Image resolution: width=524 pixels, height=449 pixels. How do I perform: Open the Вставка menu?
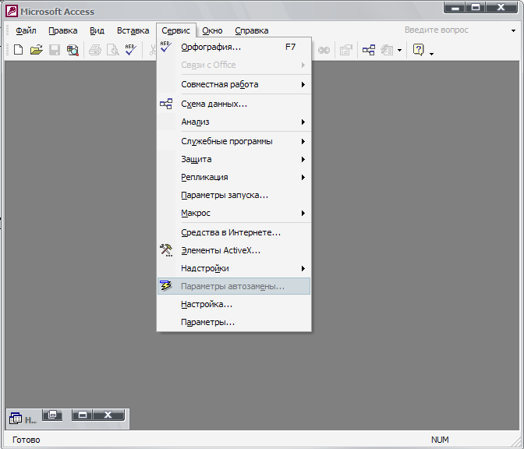(133, 30)
